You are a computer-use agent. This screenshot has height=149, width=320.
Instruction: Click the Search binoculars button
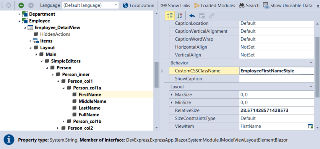[x=249, y=5]
